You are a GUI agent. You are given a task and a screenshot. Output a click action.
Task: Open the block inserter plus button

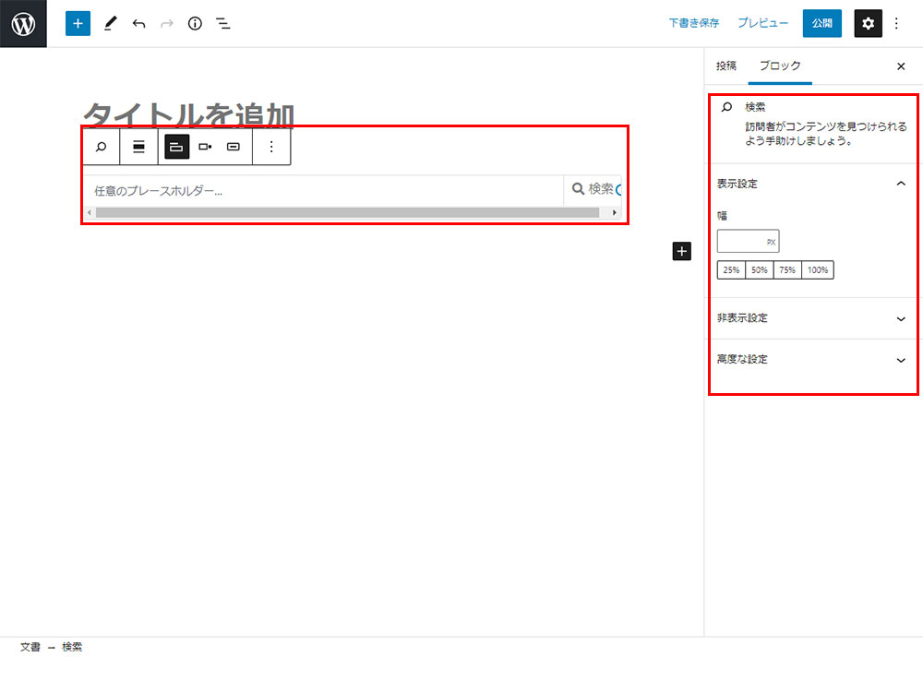point(78,24)
